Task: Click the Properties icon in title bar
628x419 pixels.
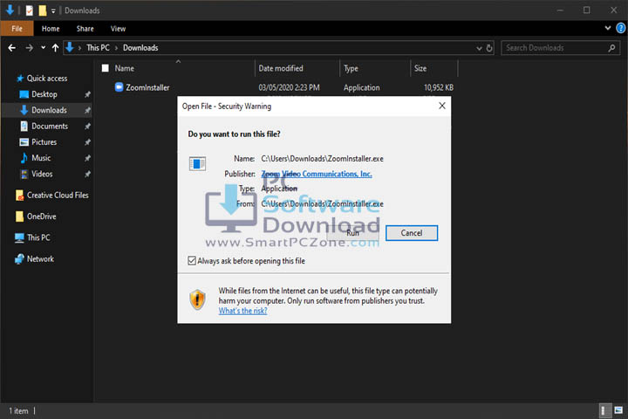Action: 30,10
